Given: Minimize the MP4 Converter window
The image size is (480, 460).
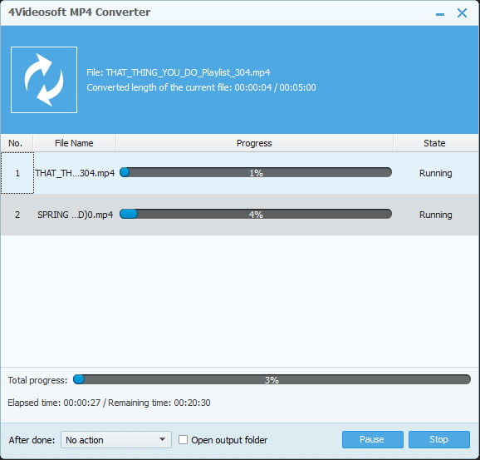Looking at the screenshot, I should click(440, 14).
